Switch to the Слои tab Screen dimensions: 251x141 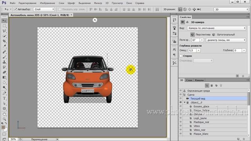click(189, 80)
